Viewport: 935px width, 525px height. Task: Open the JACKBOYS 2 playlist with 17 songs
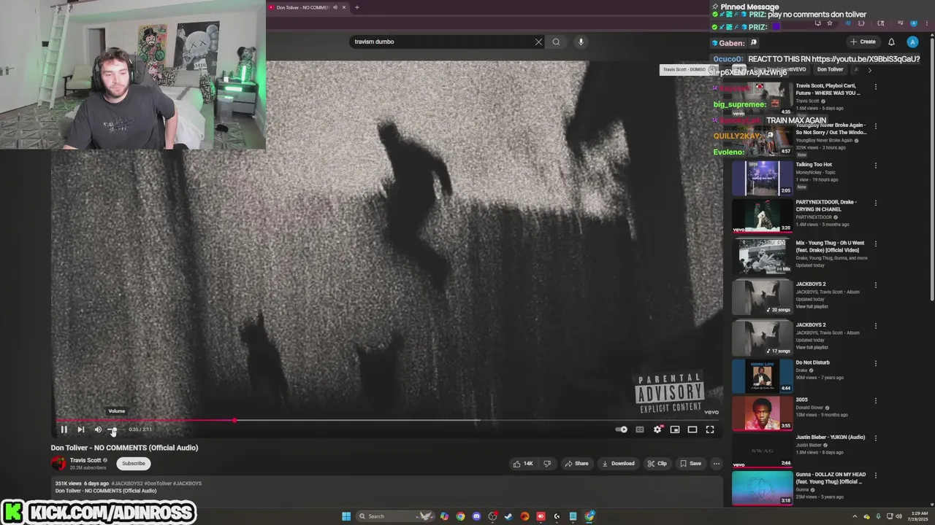click(x=763, y=338)
